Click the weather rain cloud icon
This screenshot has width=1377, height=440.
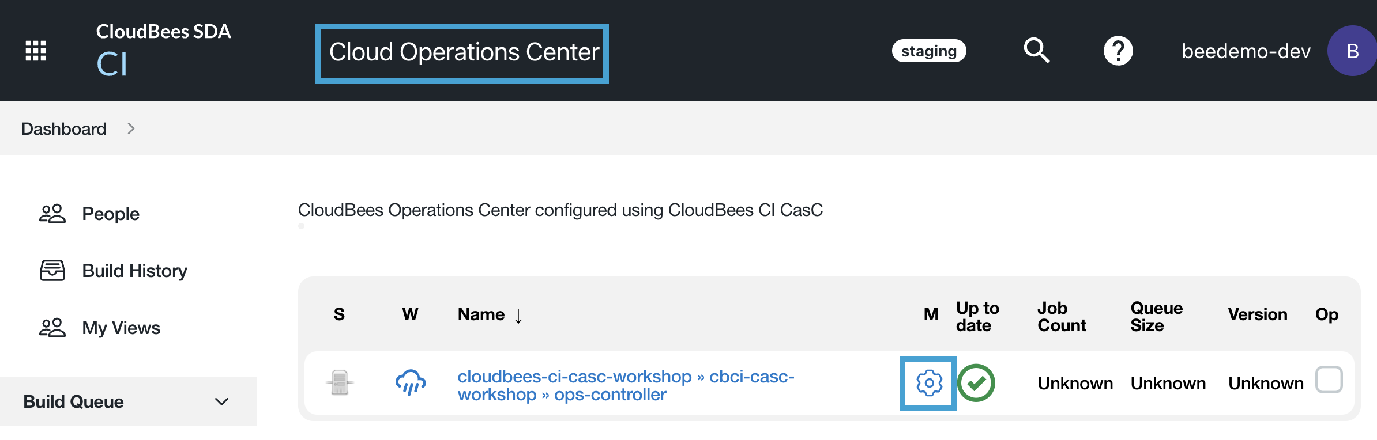(411, 383)
